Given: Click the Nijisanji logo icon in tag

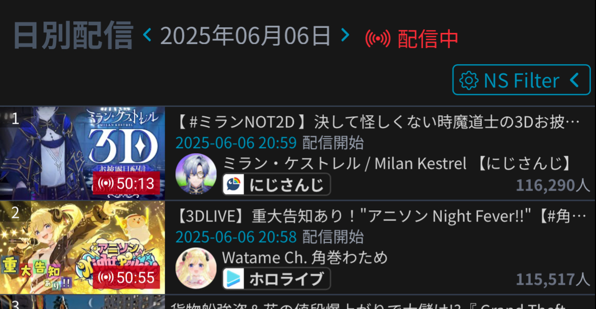Looking at the screenshot, I should coord(234,185).
